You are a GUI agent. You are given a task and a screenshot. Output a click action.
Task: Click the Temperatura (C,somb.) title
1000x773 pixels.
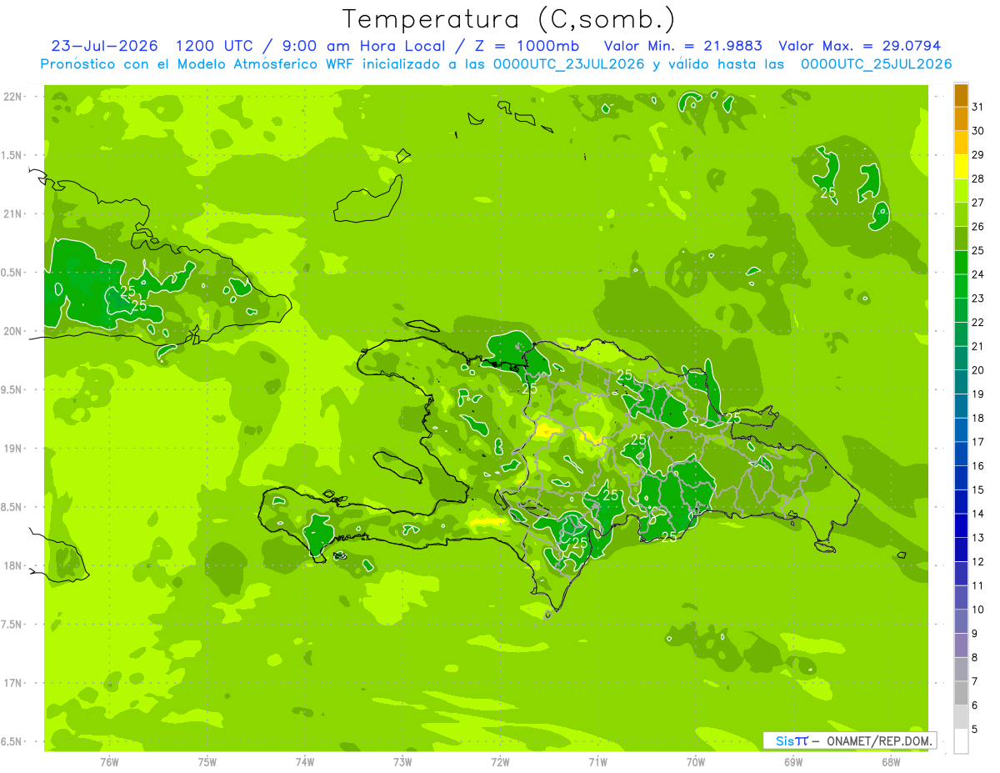click(509, 19)
